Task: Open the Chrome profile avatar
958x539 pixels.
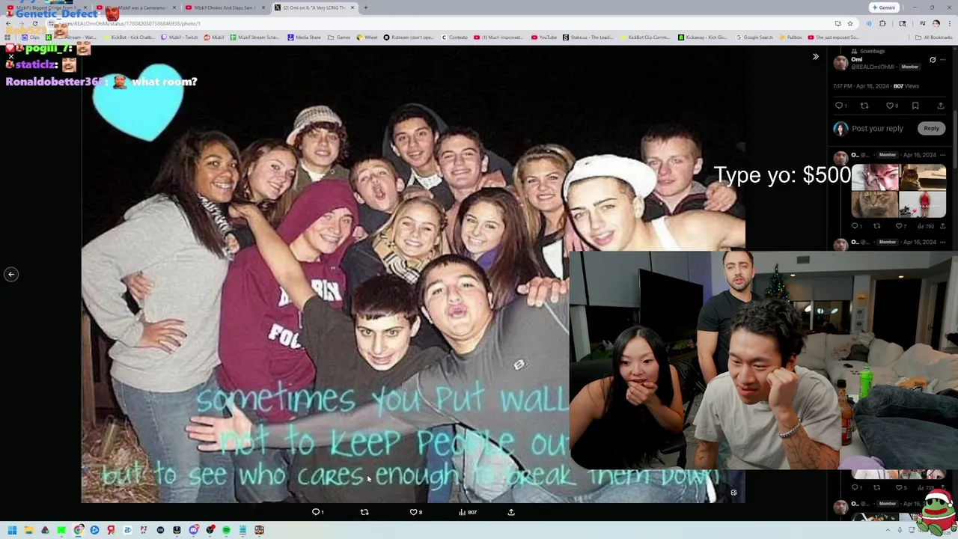Action: click(936, 23)
